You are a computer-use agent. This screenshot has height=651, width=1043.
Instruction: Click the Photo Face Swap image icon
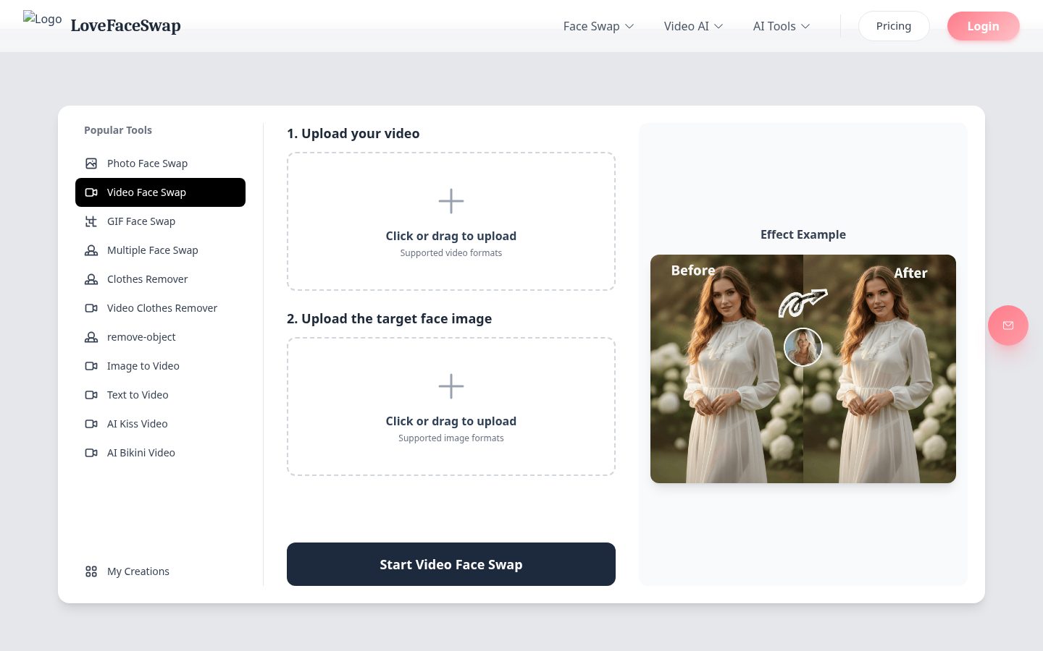pos(91,163)
